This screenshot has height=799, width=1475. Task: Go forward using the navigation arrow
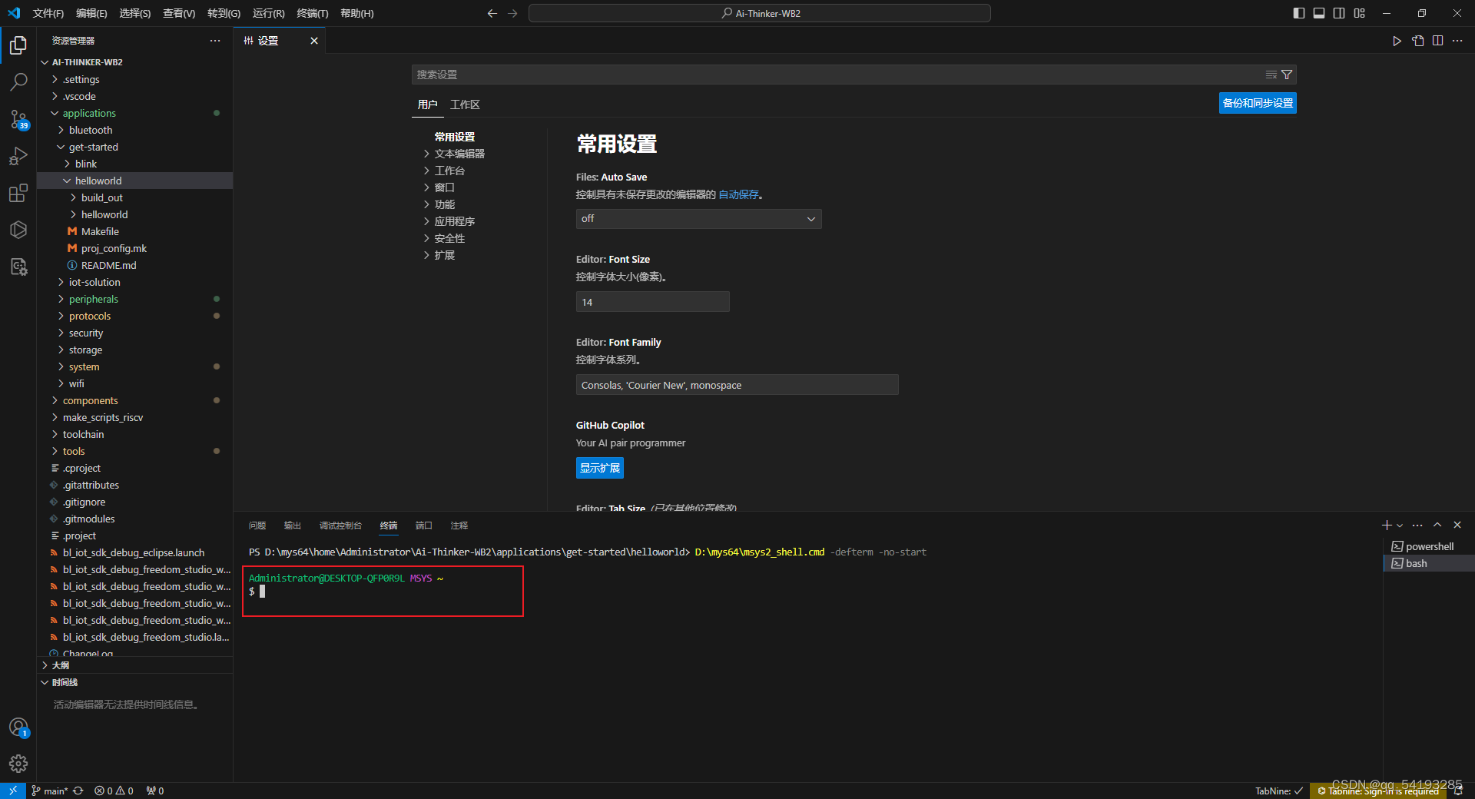click(x=512, y=13)
